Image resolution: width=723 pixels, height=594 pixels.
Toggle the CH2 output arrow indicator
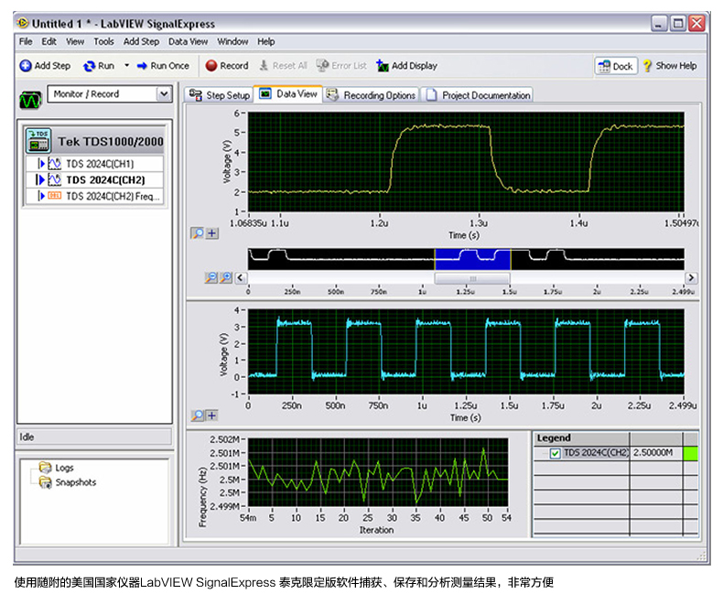[x=40, y=180]
